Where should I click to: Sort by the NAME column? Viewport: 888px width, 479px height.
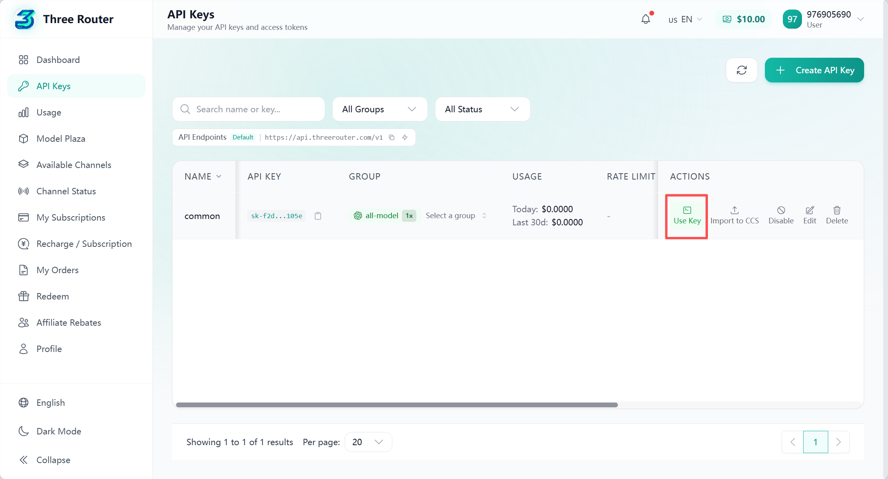[203, 176]
